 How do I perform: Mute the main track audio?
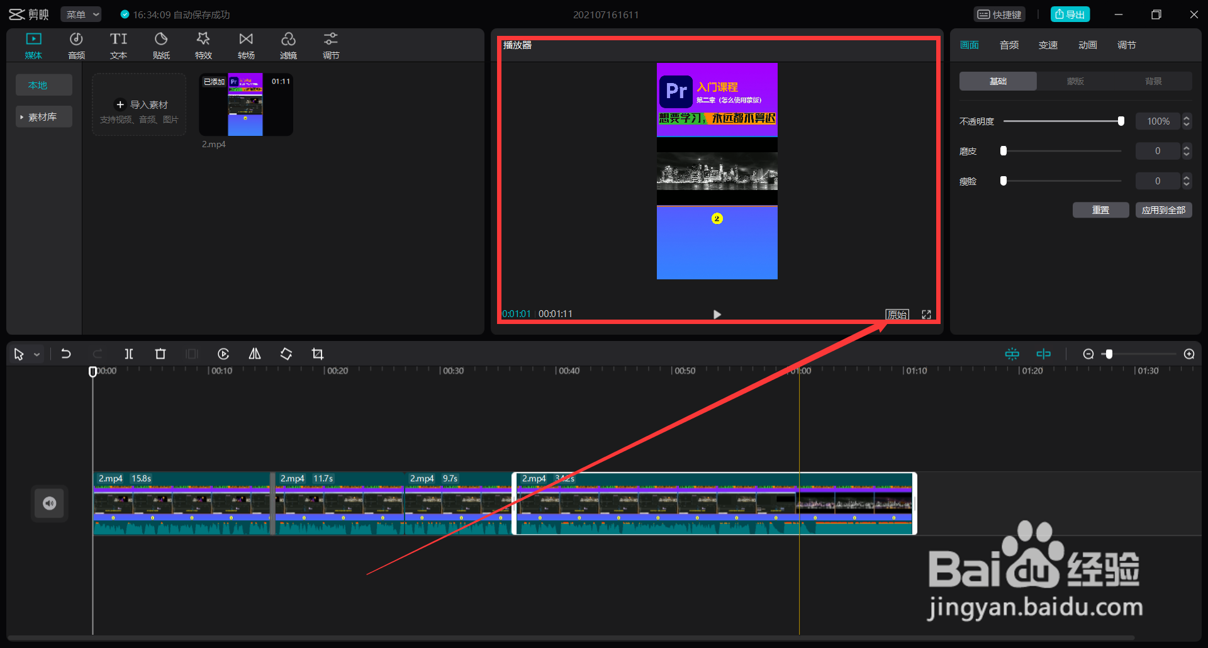tap(50, 503)
